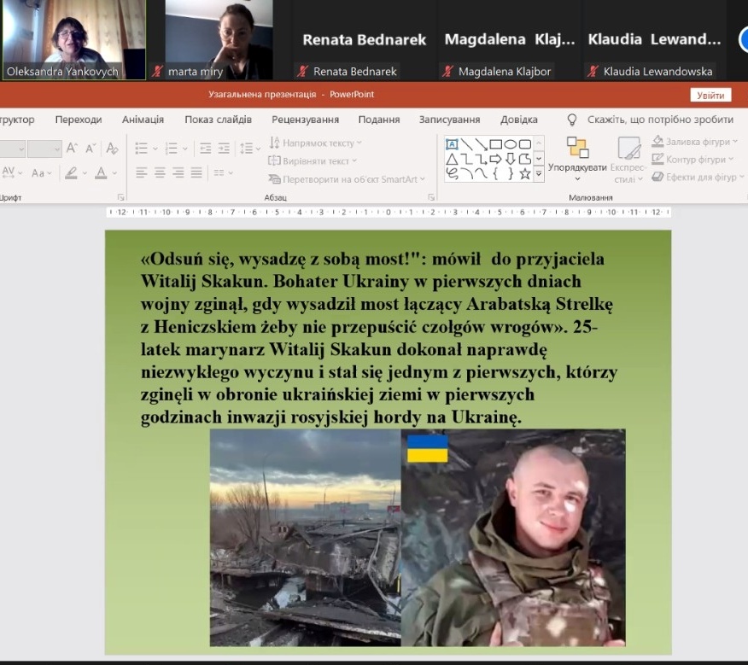Select the five-point Star shape

point(525,173)
